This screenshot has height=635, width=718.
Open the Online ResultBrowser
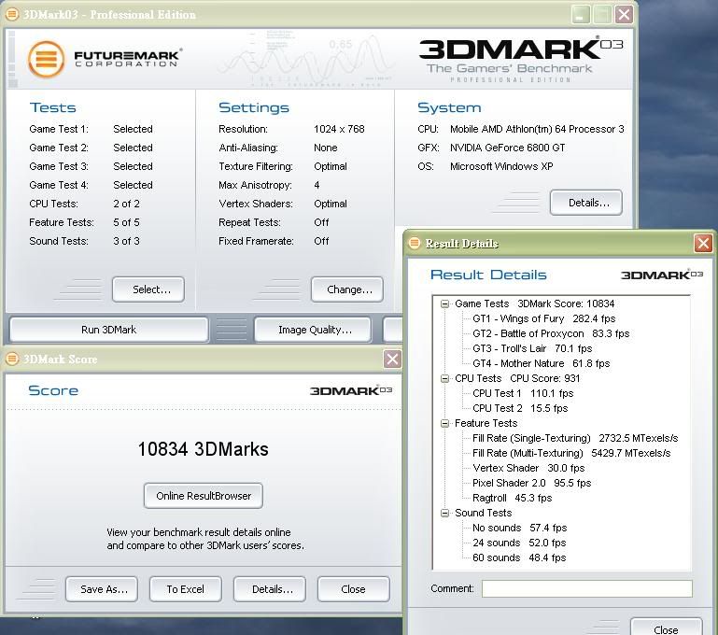click(x=204, y=496)
